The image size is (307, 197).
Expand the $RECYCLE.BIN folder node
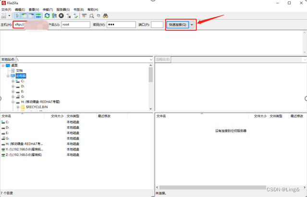point(18,107)
